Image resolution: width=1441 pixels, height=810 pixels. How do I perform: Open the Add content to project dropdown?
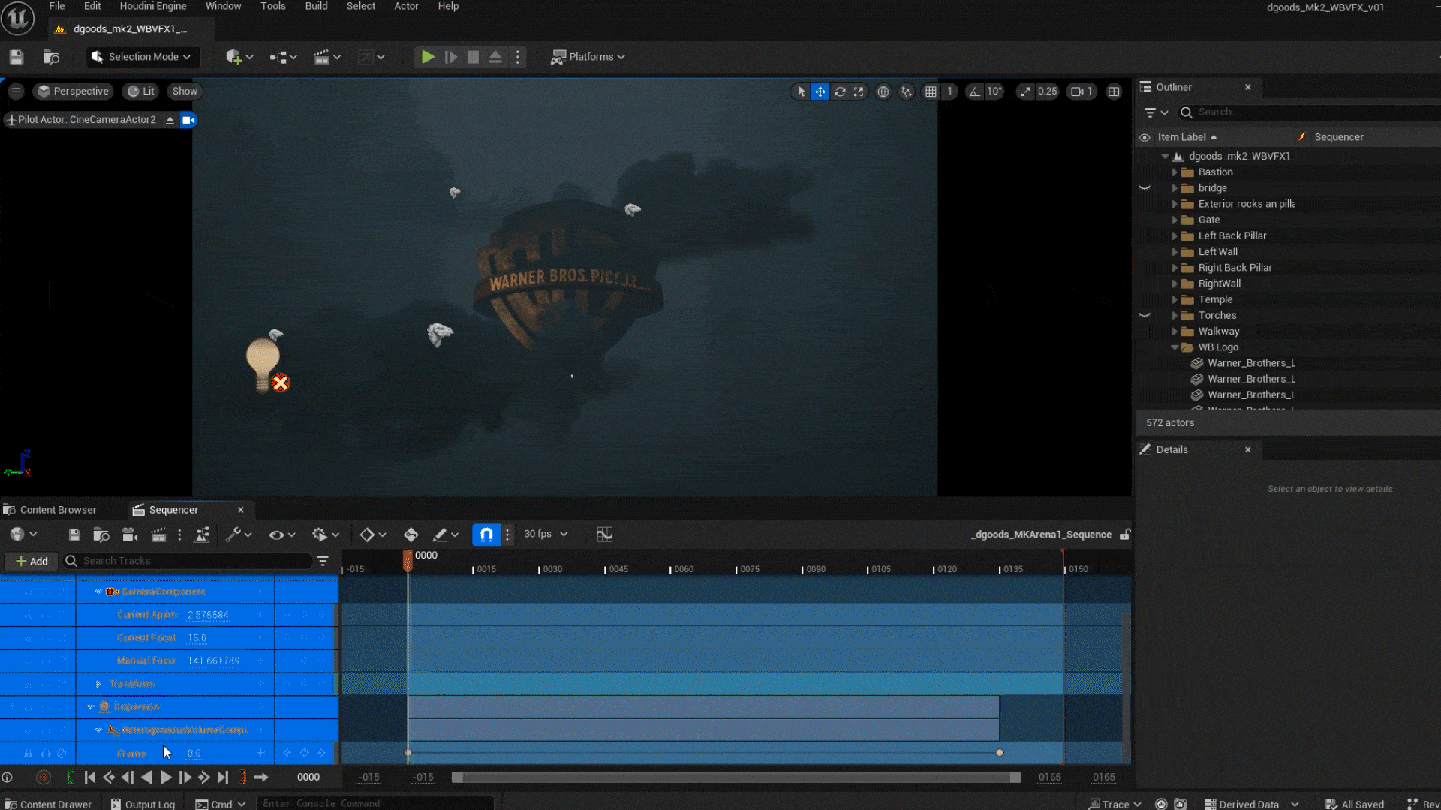point(239,57)
